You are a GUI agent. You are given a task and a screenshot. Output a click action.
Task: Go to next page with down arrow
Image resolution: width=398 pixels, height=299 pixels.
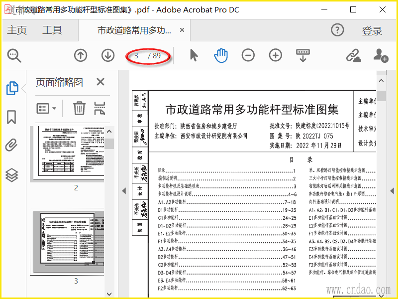(x=108, y=55)
